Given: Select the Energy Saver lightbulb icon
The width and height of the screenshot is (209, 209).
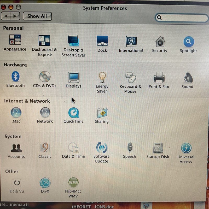Looking at the screenshot, I should point(102,77).
